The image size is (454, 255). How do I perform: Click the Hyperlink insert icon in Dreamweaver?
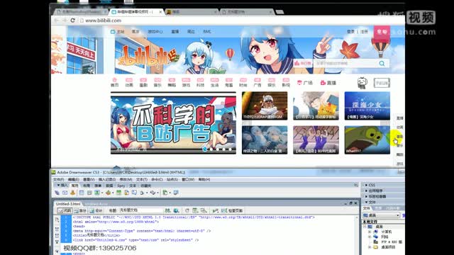(57, 193)
